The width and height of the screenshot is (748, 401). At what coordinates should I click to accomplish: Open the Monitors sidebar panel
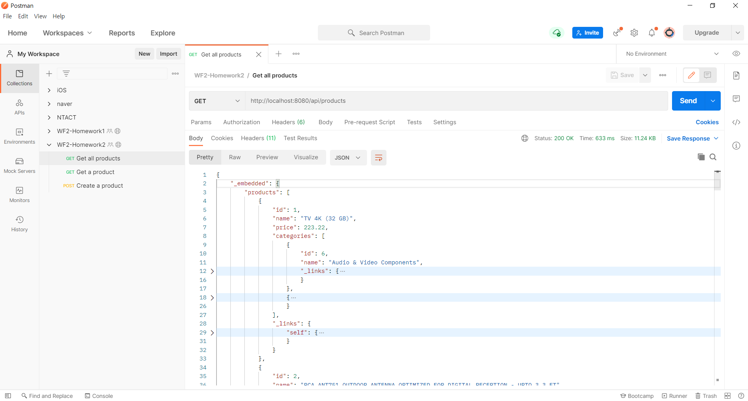(x=19, y=195)
